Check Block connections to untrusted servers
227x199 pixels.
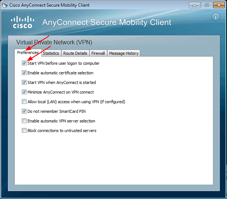tap(24, 131)
